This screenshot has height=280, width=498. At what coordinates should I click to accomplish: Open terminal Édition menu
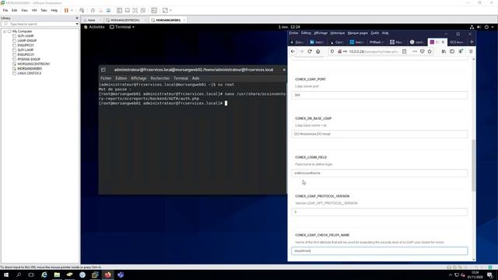pyautogui.click(x=121, y=78)
